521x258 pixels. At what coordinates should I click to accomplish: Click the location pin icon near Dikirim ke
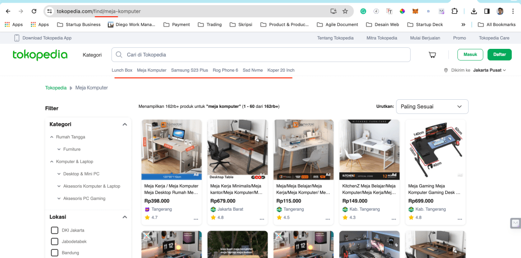pos(446,71)
